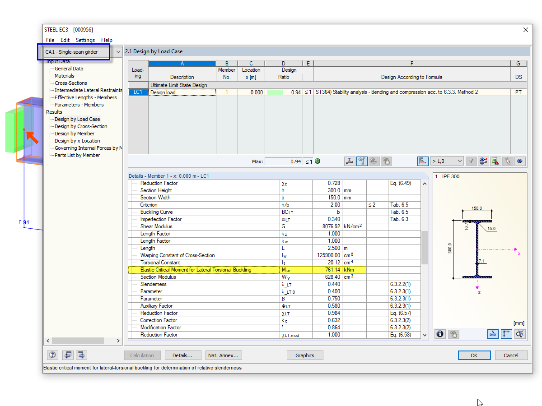Select Intermediate Lateral Restraints item

pos(89,90)
